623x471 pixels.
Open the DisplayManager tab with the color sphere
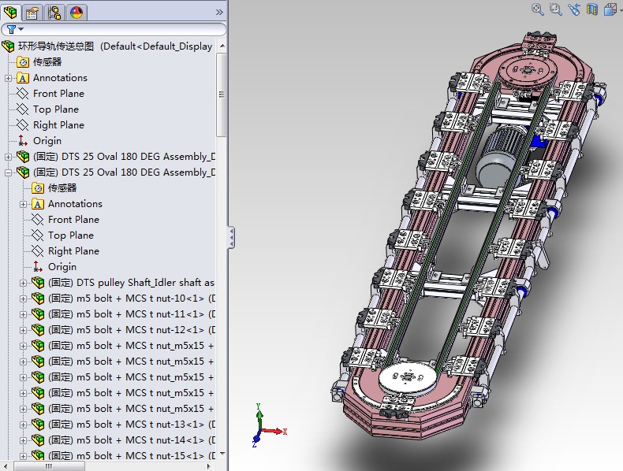click(76, 13)
